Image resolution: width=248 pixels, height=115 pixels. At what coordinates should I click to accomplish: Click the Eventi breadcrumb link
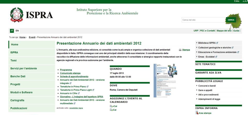[32, 37]
